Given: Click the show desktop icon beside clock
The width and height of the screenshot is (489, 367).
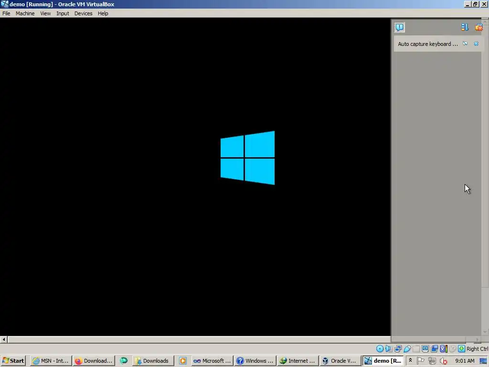Looking at the screenshot, I should pos(483,361).
